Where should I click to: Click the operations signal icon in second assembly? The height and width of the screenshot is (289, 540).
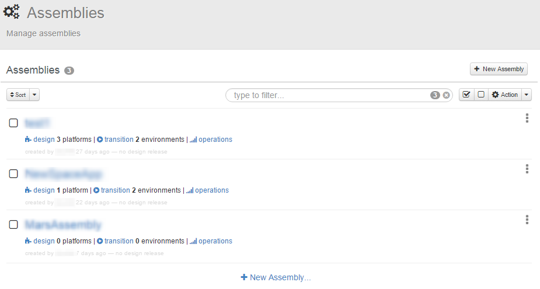(x=190, y=190)
